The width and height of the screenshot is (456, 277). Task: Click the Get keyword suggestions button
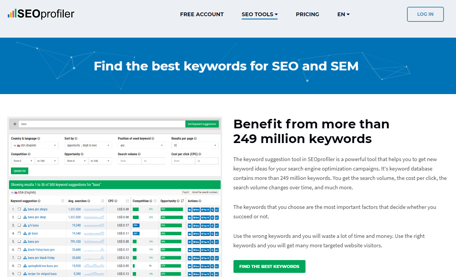(202, 123)
